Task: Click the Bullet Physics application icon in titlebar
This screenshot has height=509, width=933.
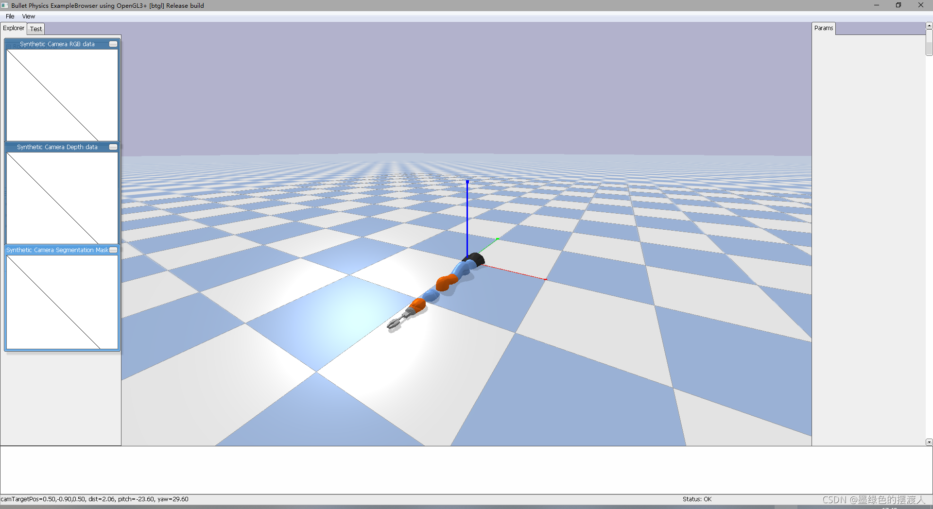Action: click(5, 5)
